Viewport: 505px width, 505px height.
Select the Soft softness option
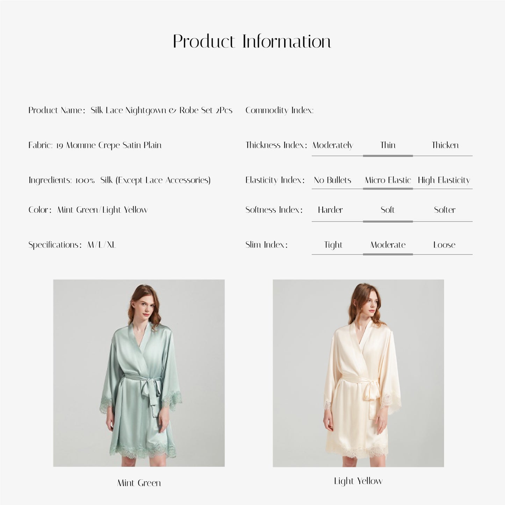(388, 210)
